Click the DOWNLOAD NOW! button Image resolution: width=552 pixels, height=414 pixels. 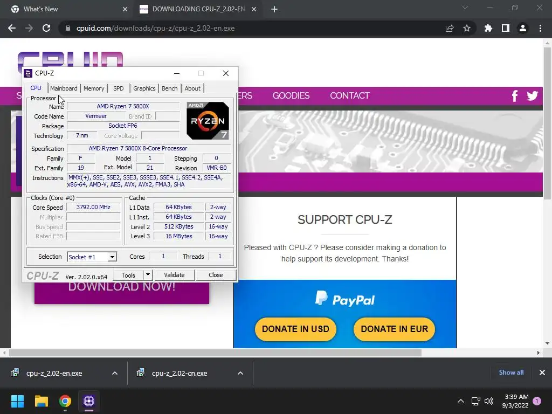pyautogui.click(x=122, y=292)
